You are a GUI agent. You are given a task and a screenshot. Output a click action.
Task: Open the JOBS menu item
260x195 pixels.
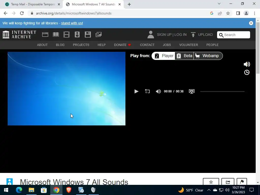point(167,45)
